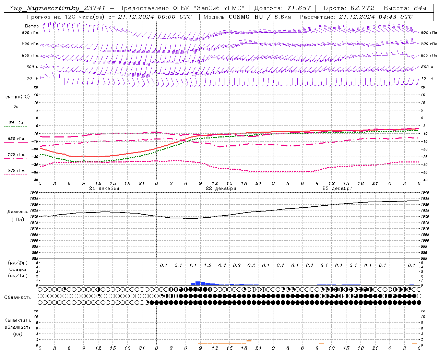This screenshot has height=351, width=439.
Task: Click the '1.1' precipitation value
Action: 193,266
